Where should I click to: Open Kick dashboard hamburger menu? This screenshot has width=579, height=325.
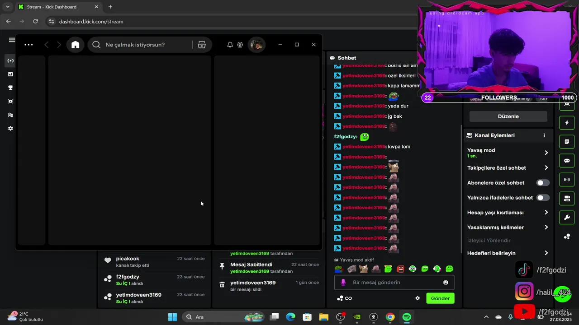pyautogui.click(x=12, y=40)
